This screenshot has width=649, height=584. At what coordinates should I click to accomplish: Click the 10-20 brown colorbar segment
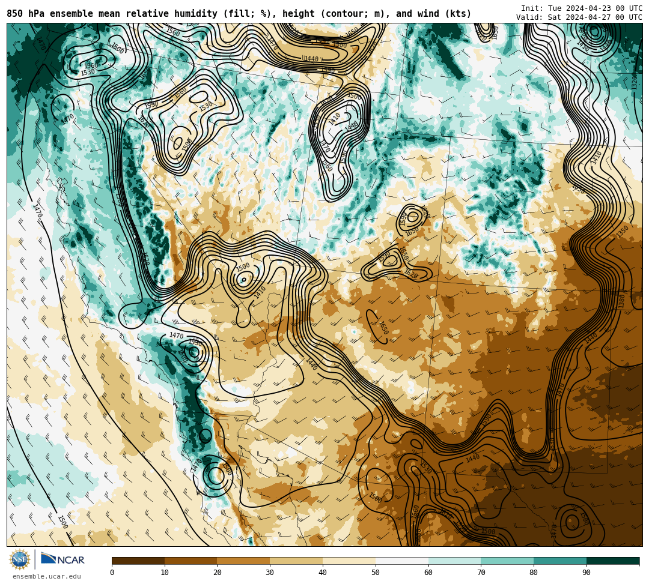pos(191,561)
